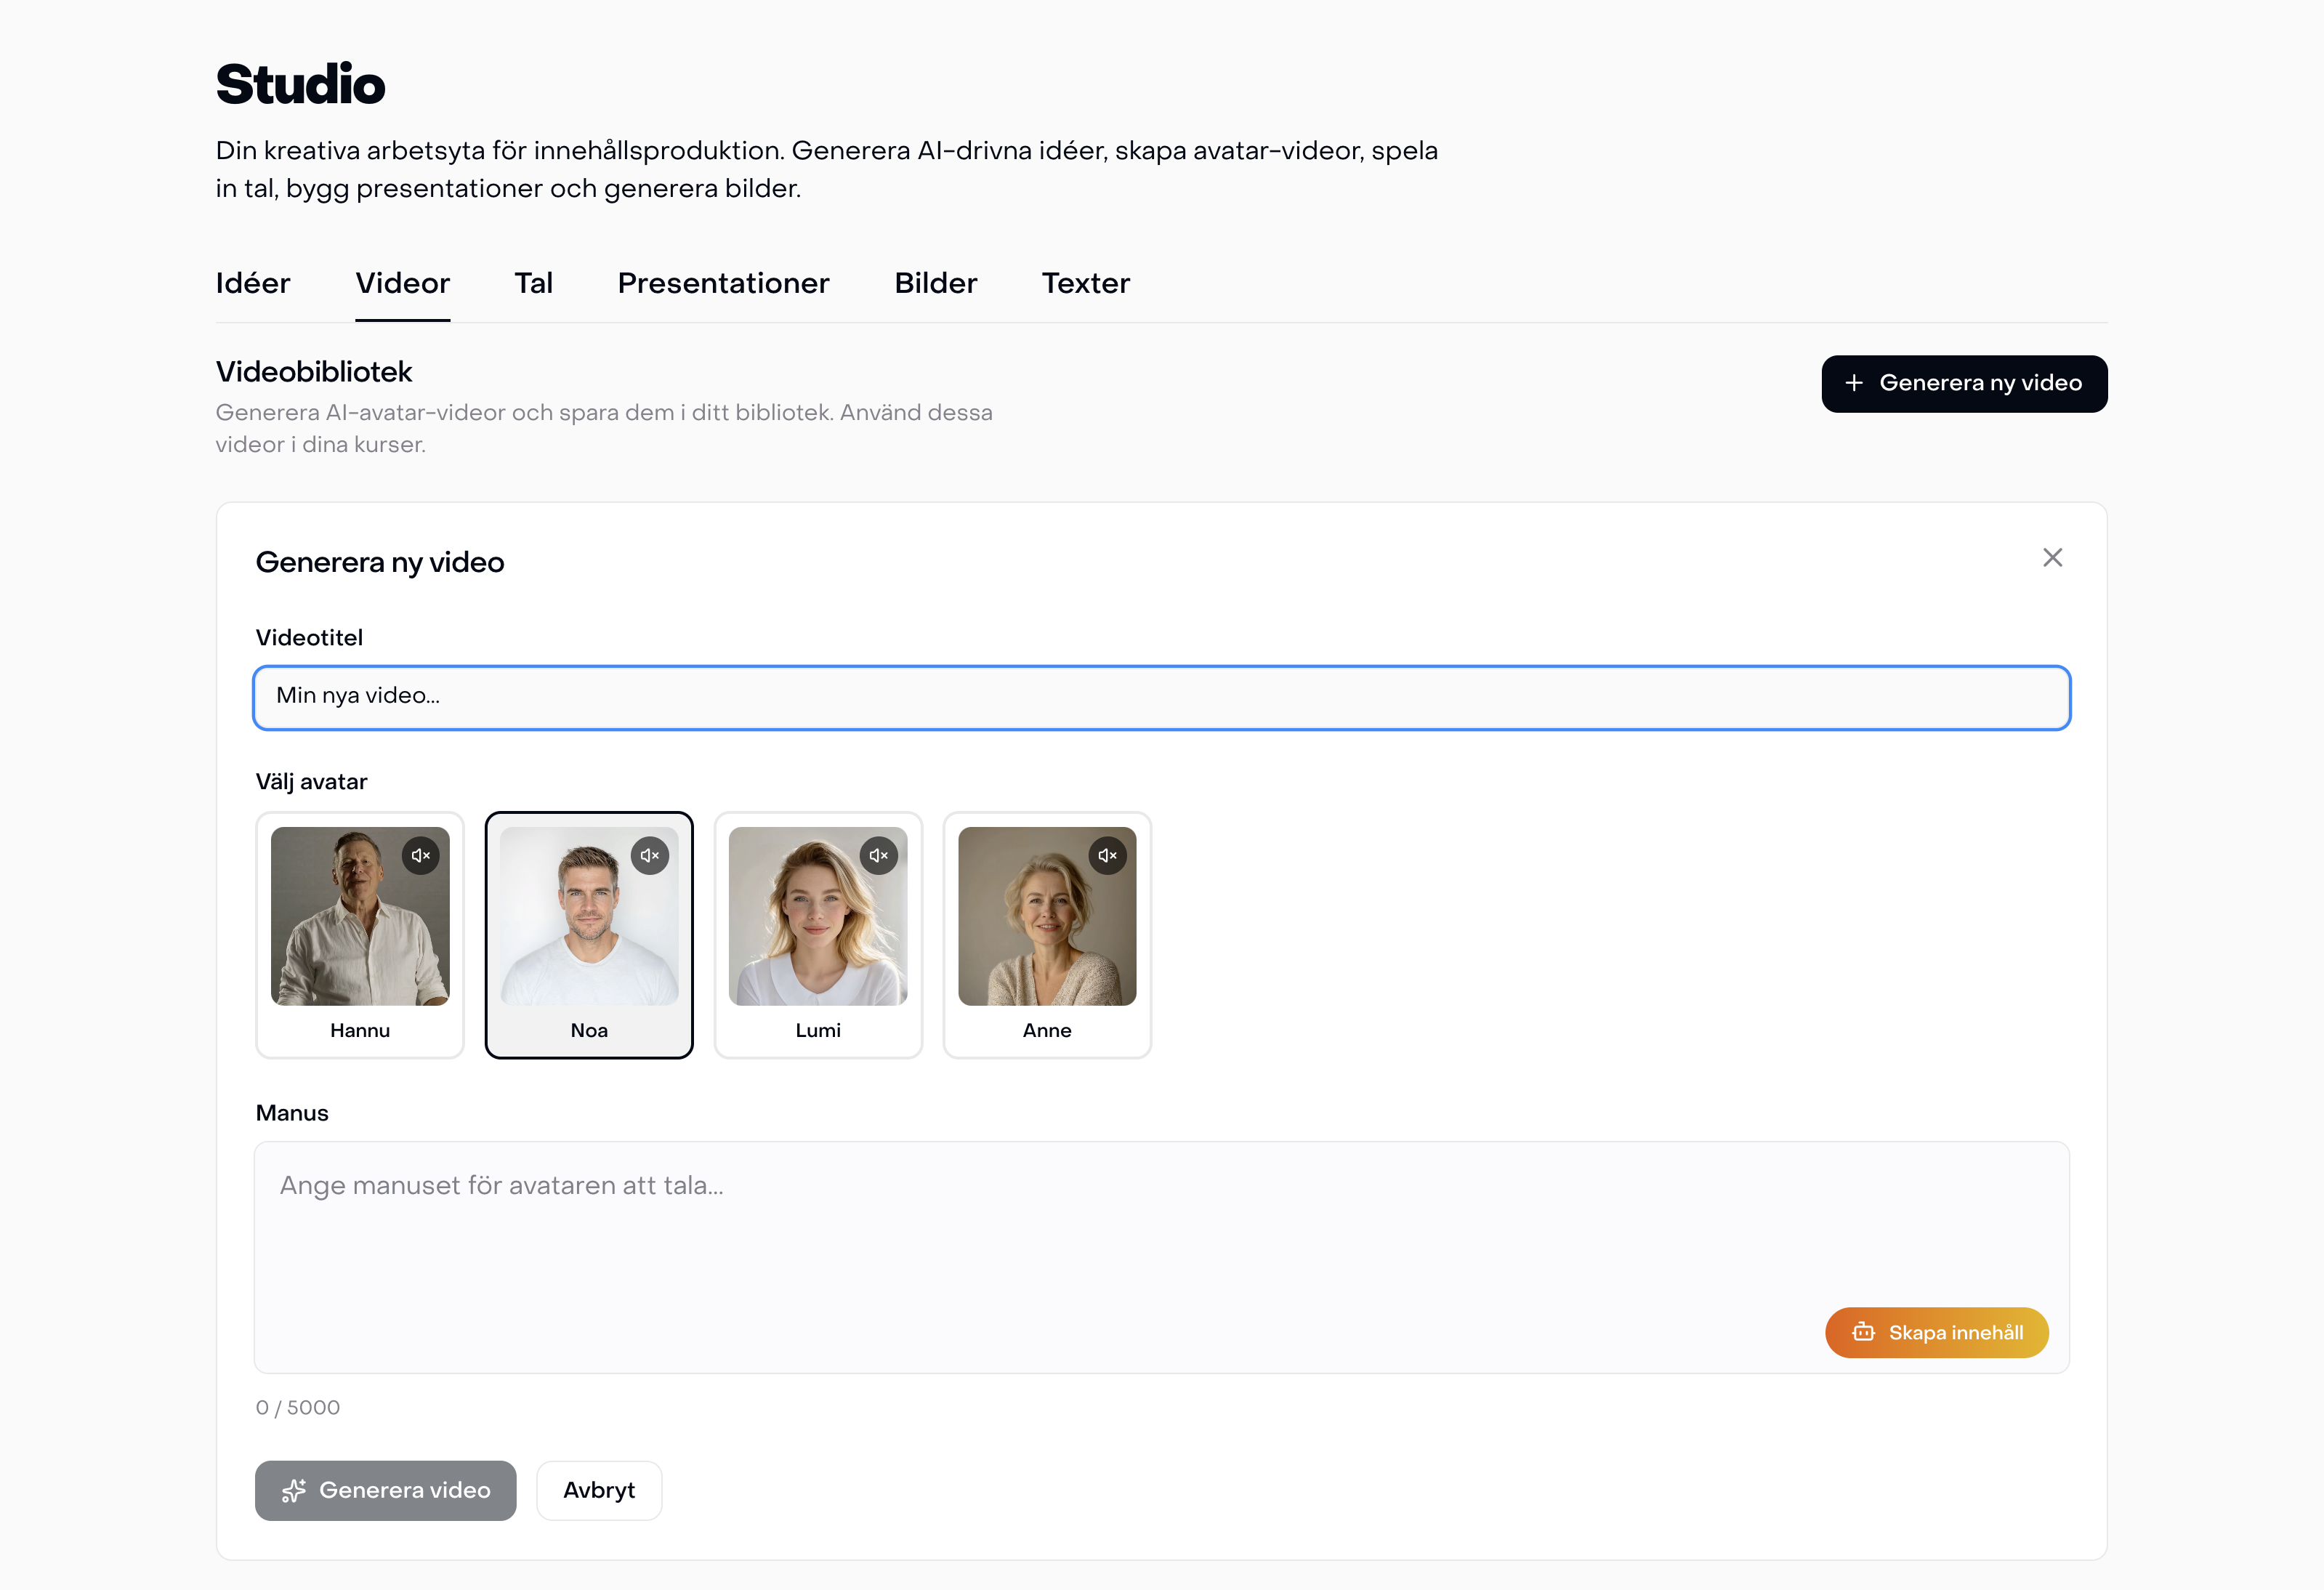
Task: Click into the Manus script textarea
Action: coord(1162,1257)
